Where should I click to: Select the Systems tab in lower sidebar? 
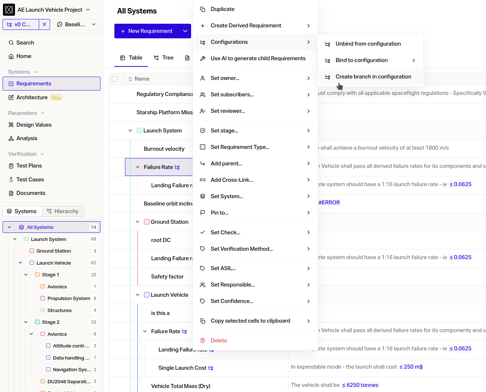point(22,211)
